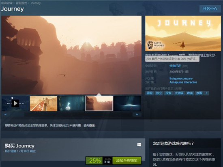Open publisher Annapurna Interactive link
This screenshot has width=223, height=167.
tap(183, 82)
